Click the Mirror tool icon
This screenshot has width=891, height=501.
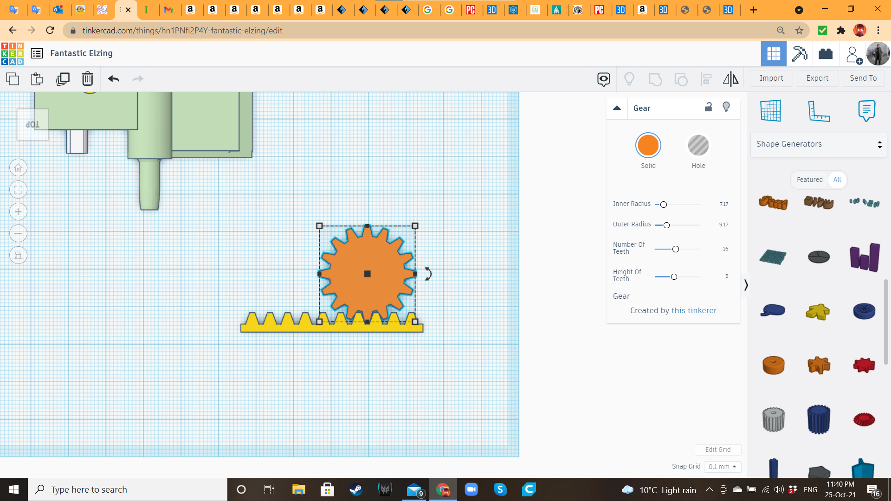(x=730, y=79)
